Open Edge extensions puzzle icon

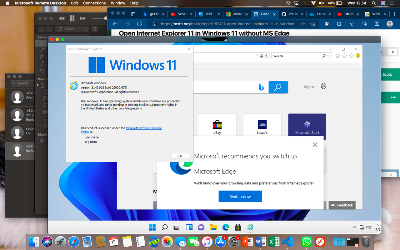pyautogui.click(x=339, y=24)
